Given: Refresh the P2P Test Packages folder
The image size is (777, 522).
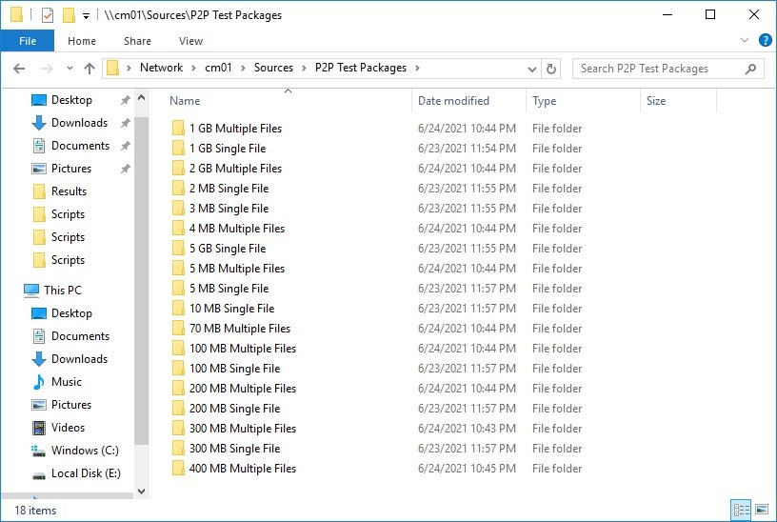Looking at the screenshot, I should point(551,69).
